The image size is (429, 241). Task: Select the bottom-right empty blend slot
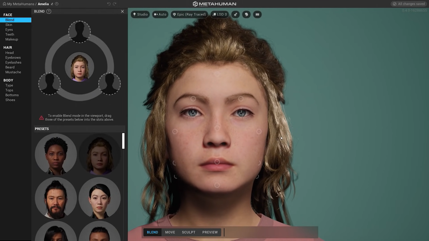point(109,84)
